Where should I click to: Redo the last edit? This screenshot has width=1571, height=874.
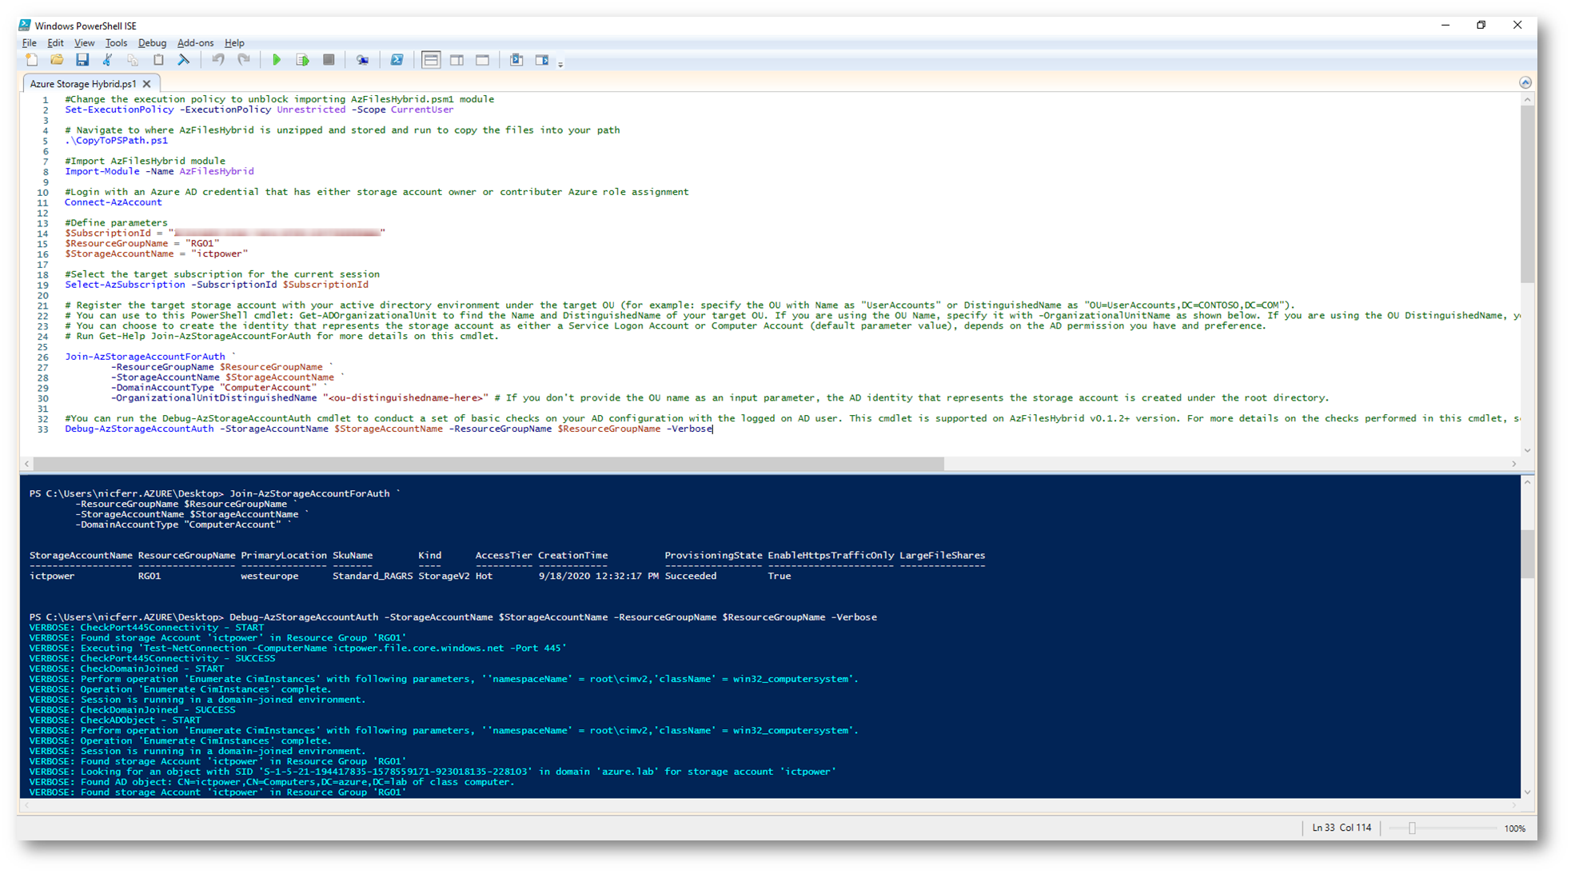point(244,60)
